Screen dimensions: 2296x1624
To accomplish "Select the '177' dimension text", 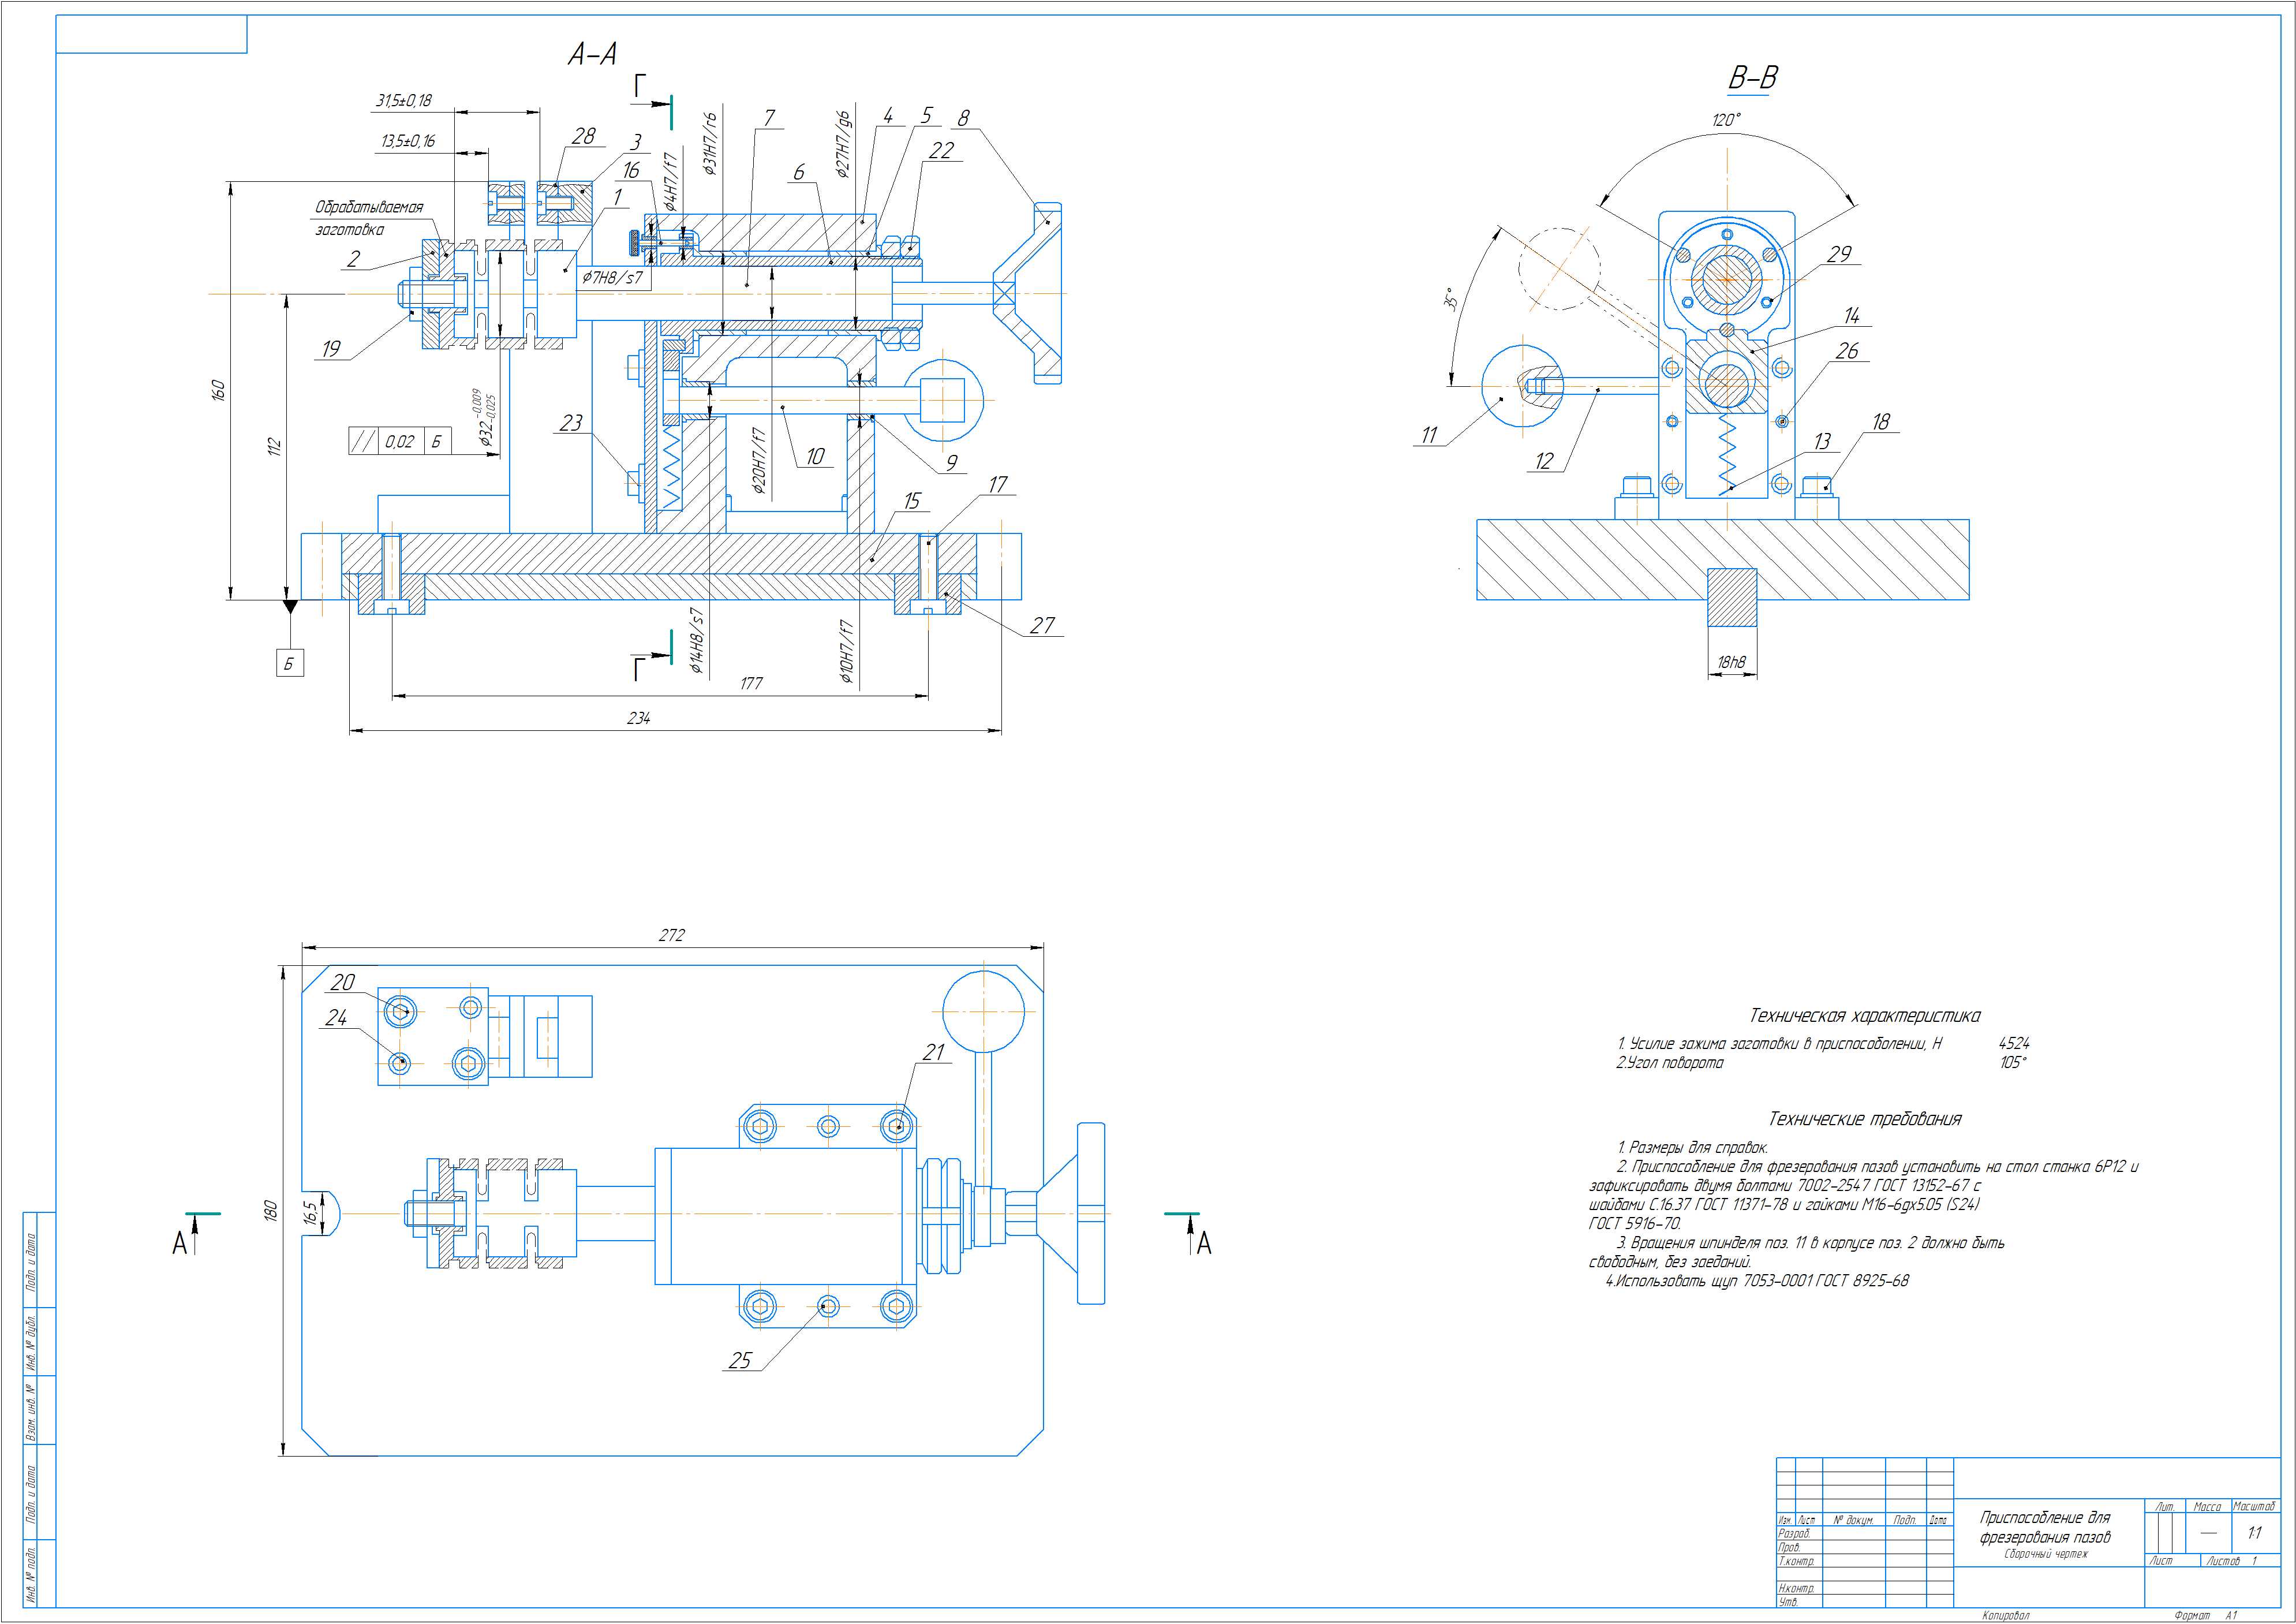I will [x=751, y=683].
